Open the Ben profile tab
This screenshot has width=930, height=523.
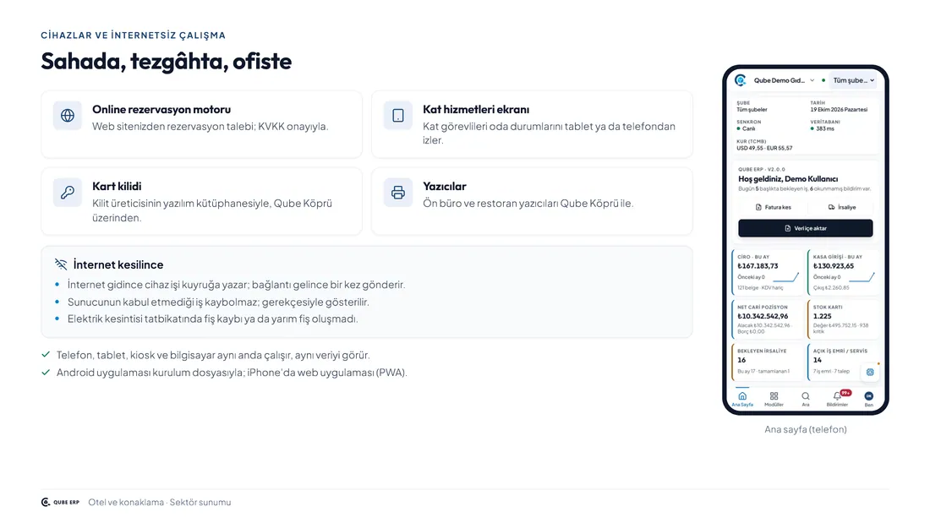click(869, 399)
